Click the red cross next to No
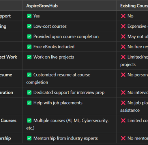 tap(123, 16)
